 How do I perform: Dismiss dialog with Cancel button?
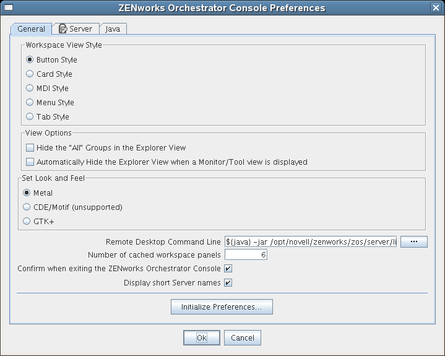(243, 337)
